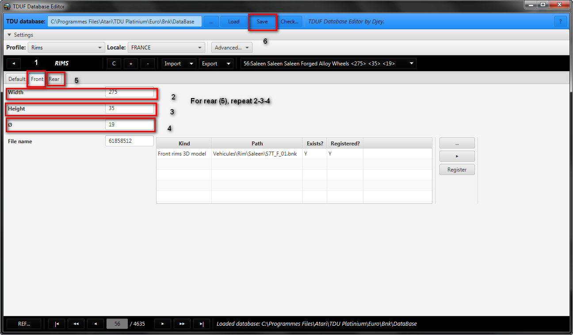Click the Save button
The height and width of the screenshot is (335, 573).
tap(262, 22)
